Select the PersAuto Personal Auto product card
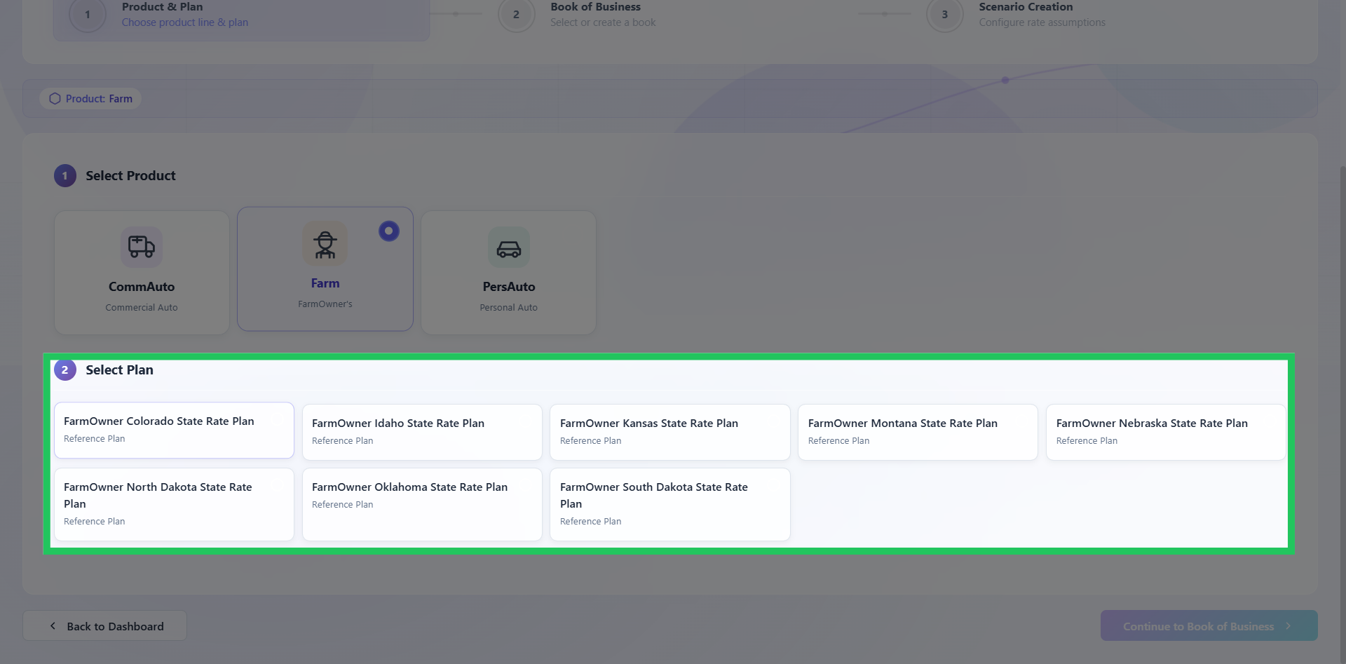Screen dimensions: 1346x664 [509, 273]
